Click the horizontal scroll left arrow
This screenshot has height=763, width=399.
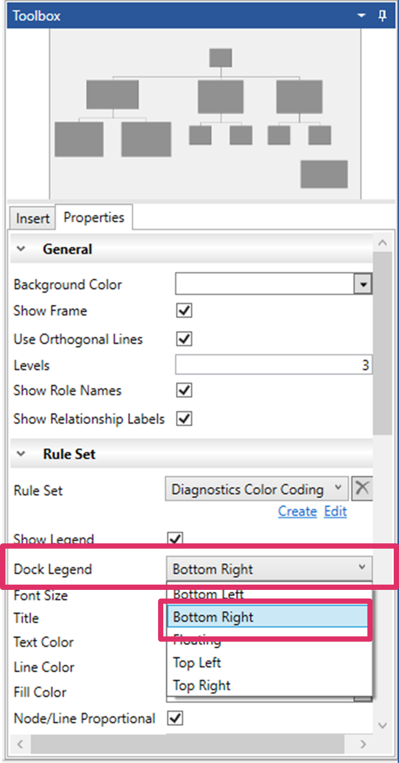click(x=20, y=744)
